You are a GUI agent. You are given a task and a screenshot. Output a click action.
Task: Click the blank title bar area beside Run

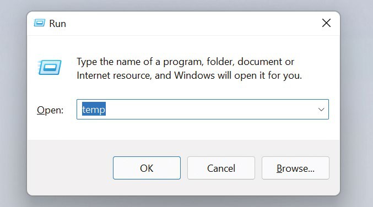(190, 23)
